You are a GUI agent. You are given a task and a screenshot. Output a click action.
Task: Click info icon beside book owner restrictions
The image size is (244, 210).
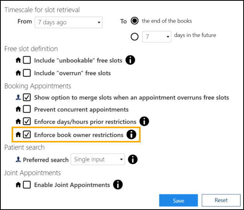(132, 135)
